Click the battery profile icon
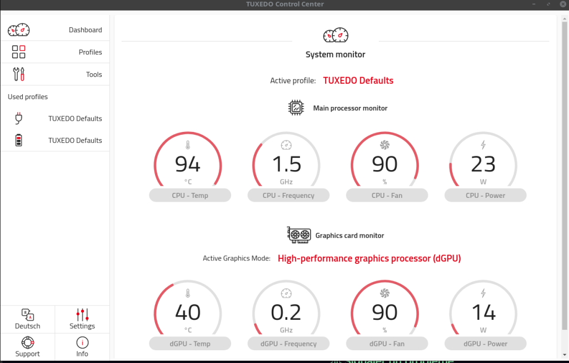The height and width of the screenshot is (363, 569). coord(19,141)
